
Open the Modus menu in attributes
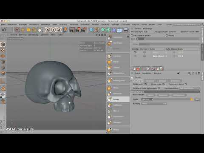[x=137, y=73]
